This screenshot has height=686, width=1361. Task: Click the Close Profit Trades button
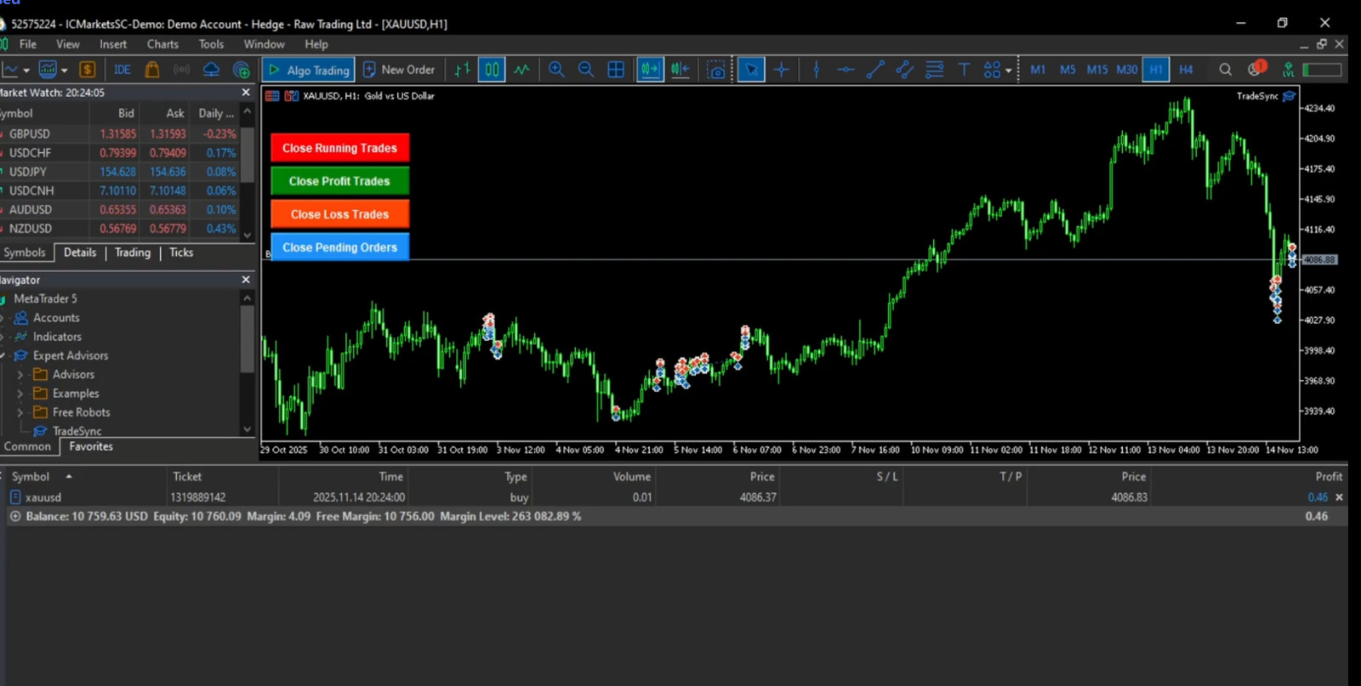tap(340, 181)
